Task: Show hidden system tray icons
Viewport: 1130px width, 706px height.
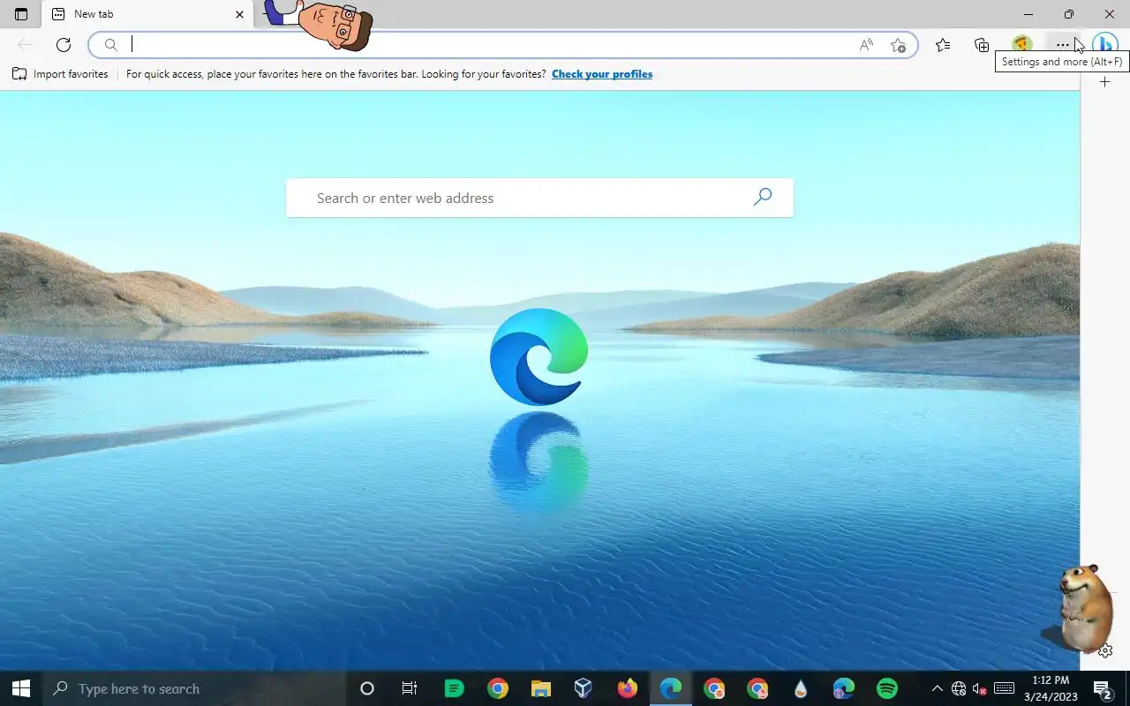Action: click(938, 688)
